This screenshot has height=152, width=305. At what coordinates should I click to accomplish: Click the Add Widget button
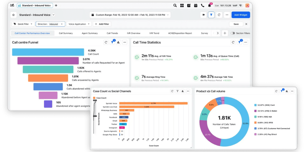coord(241,15)
